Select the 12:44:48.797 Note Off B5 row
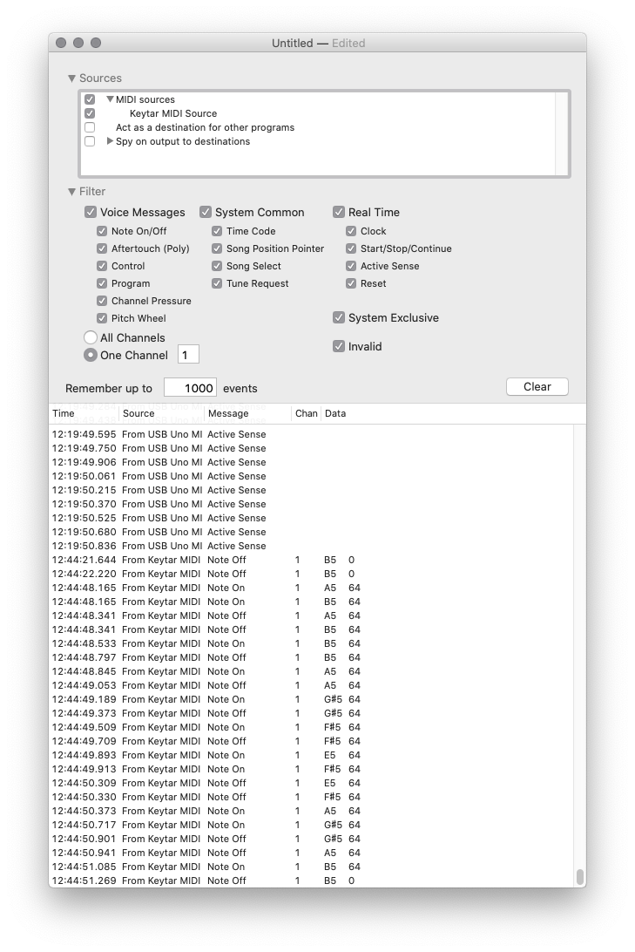 [x=311, y=657]
